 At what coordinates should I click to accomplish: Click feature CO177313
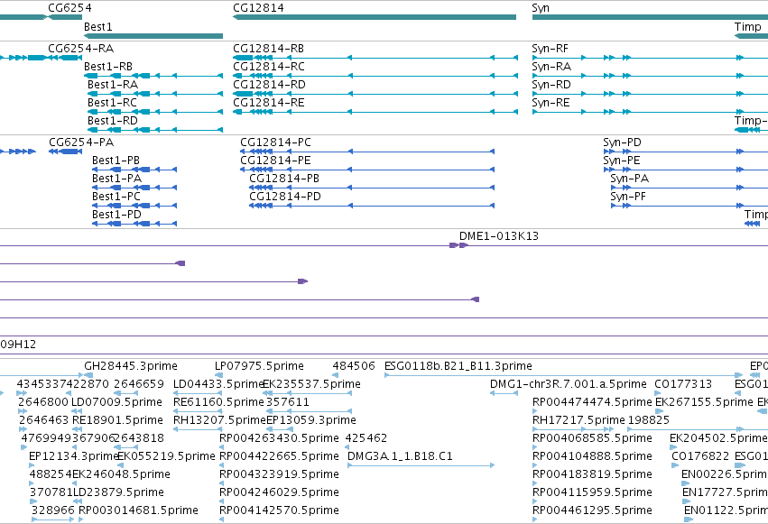point(658,393)
